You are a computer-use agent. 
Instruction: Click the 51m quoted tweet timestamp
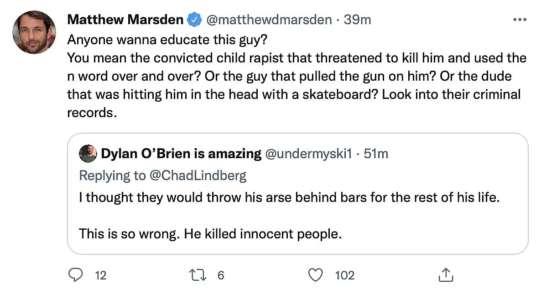click(376, 154)
